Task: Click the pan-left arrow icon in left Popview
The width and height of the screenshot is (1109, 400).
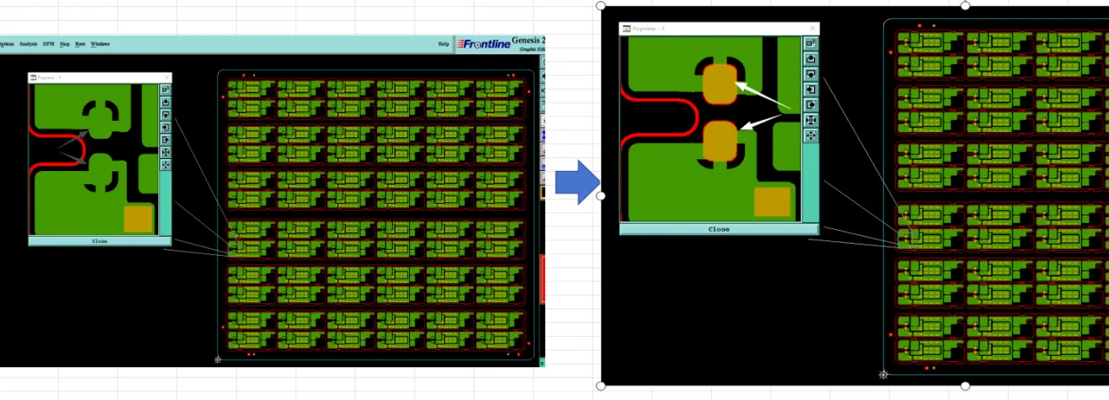Action: click(x=165, y=127)
